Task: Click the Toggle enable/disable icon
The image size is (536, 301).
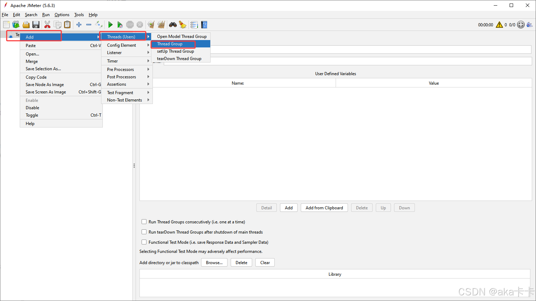Action: (99, 25)
